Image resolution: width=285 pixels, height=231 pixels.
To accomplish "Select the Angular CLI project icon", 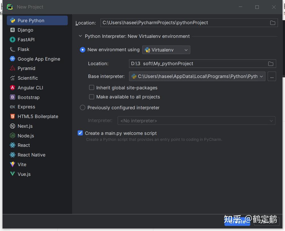I will tap(12, 88).
